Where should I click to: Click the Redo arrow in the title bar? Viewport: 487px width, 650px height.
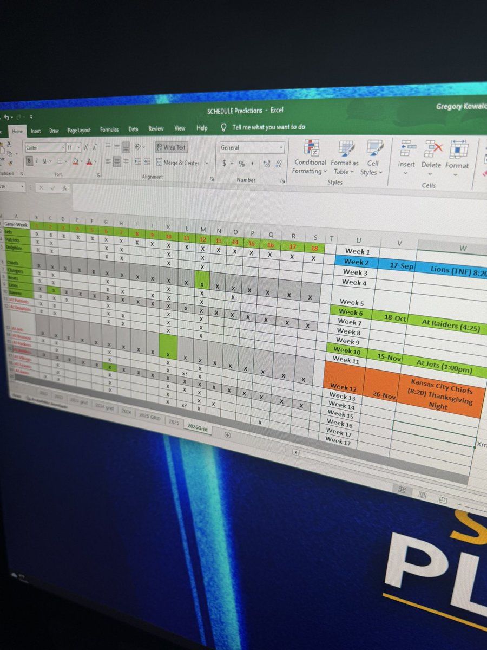point(18,117)
